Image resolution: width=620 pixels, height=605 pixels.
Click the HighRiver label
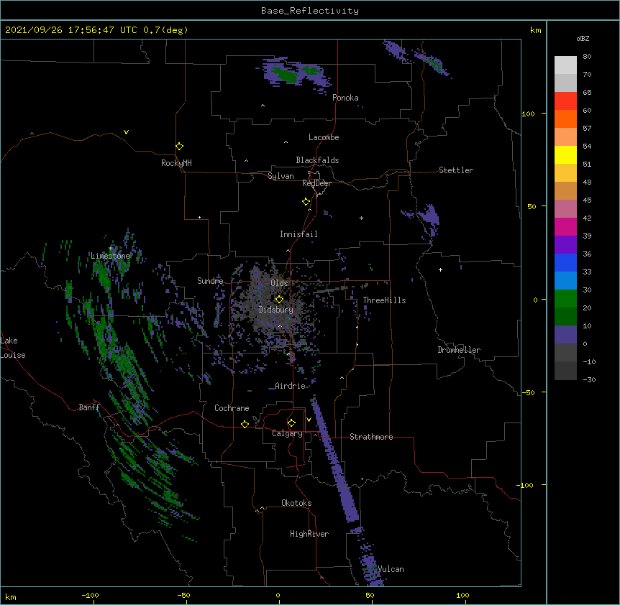pos(309,534)
